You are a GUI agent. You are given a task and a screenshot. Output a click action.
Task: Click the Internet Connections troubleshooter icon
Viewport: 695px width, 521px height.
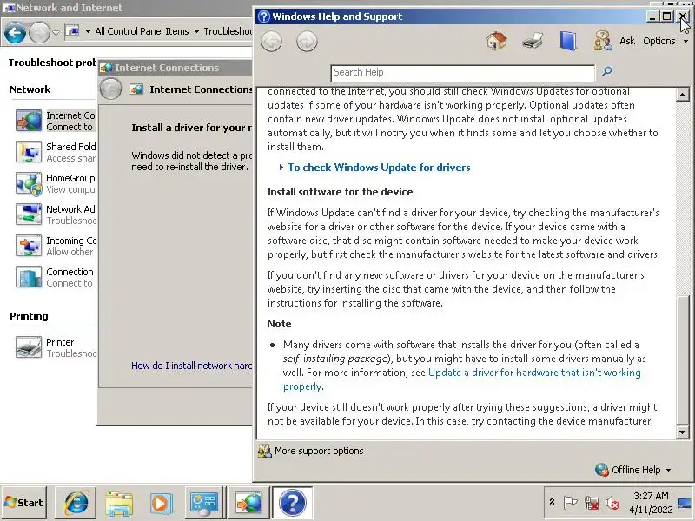pyautogui.click(x=29, y=121)
